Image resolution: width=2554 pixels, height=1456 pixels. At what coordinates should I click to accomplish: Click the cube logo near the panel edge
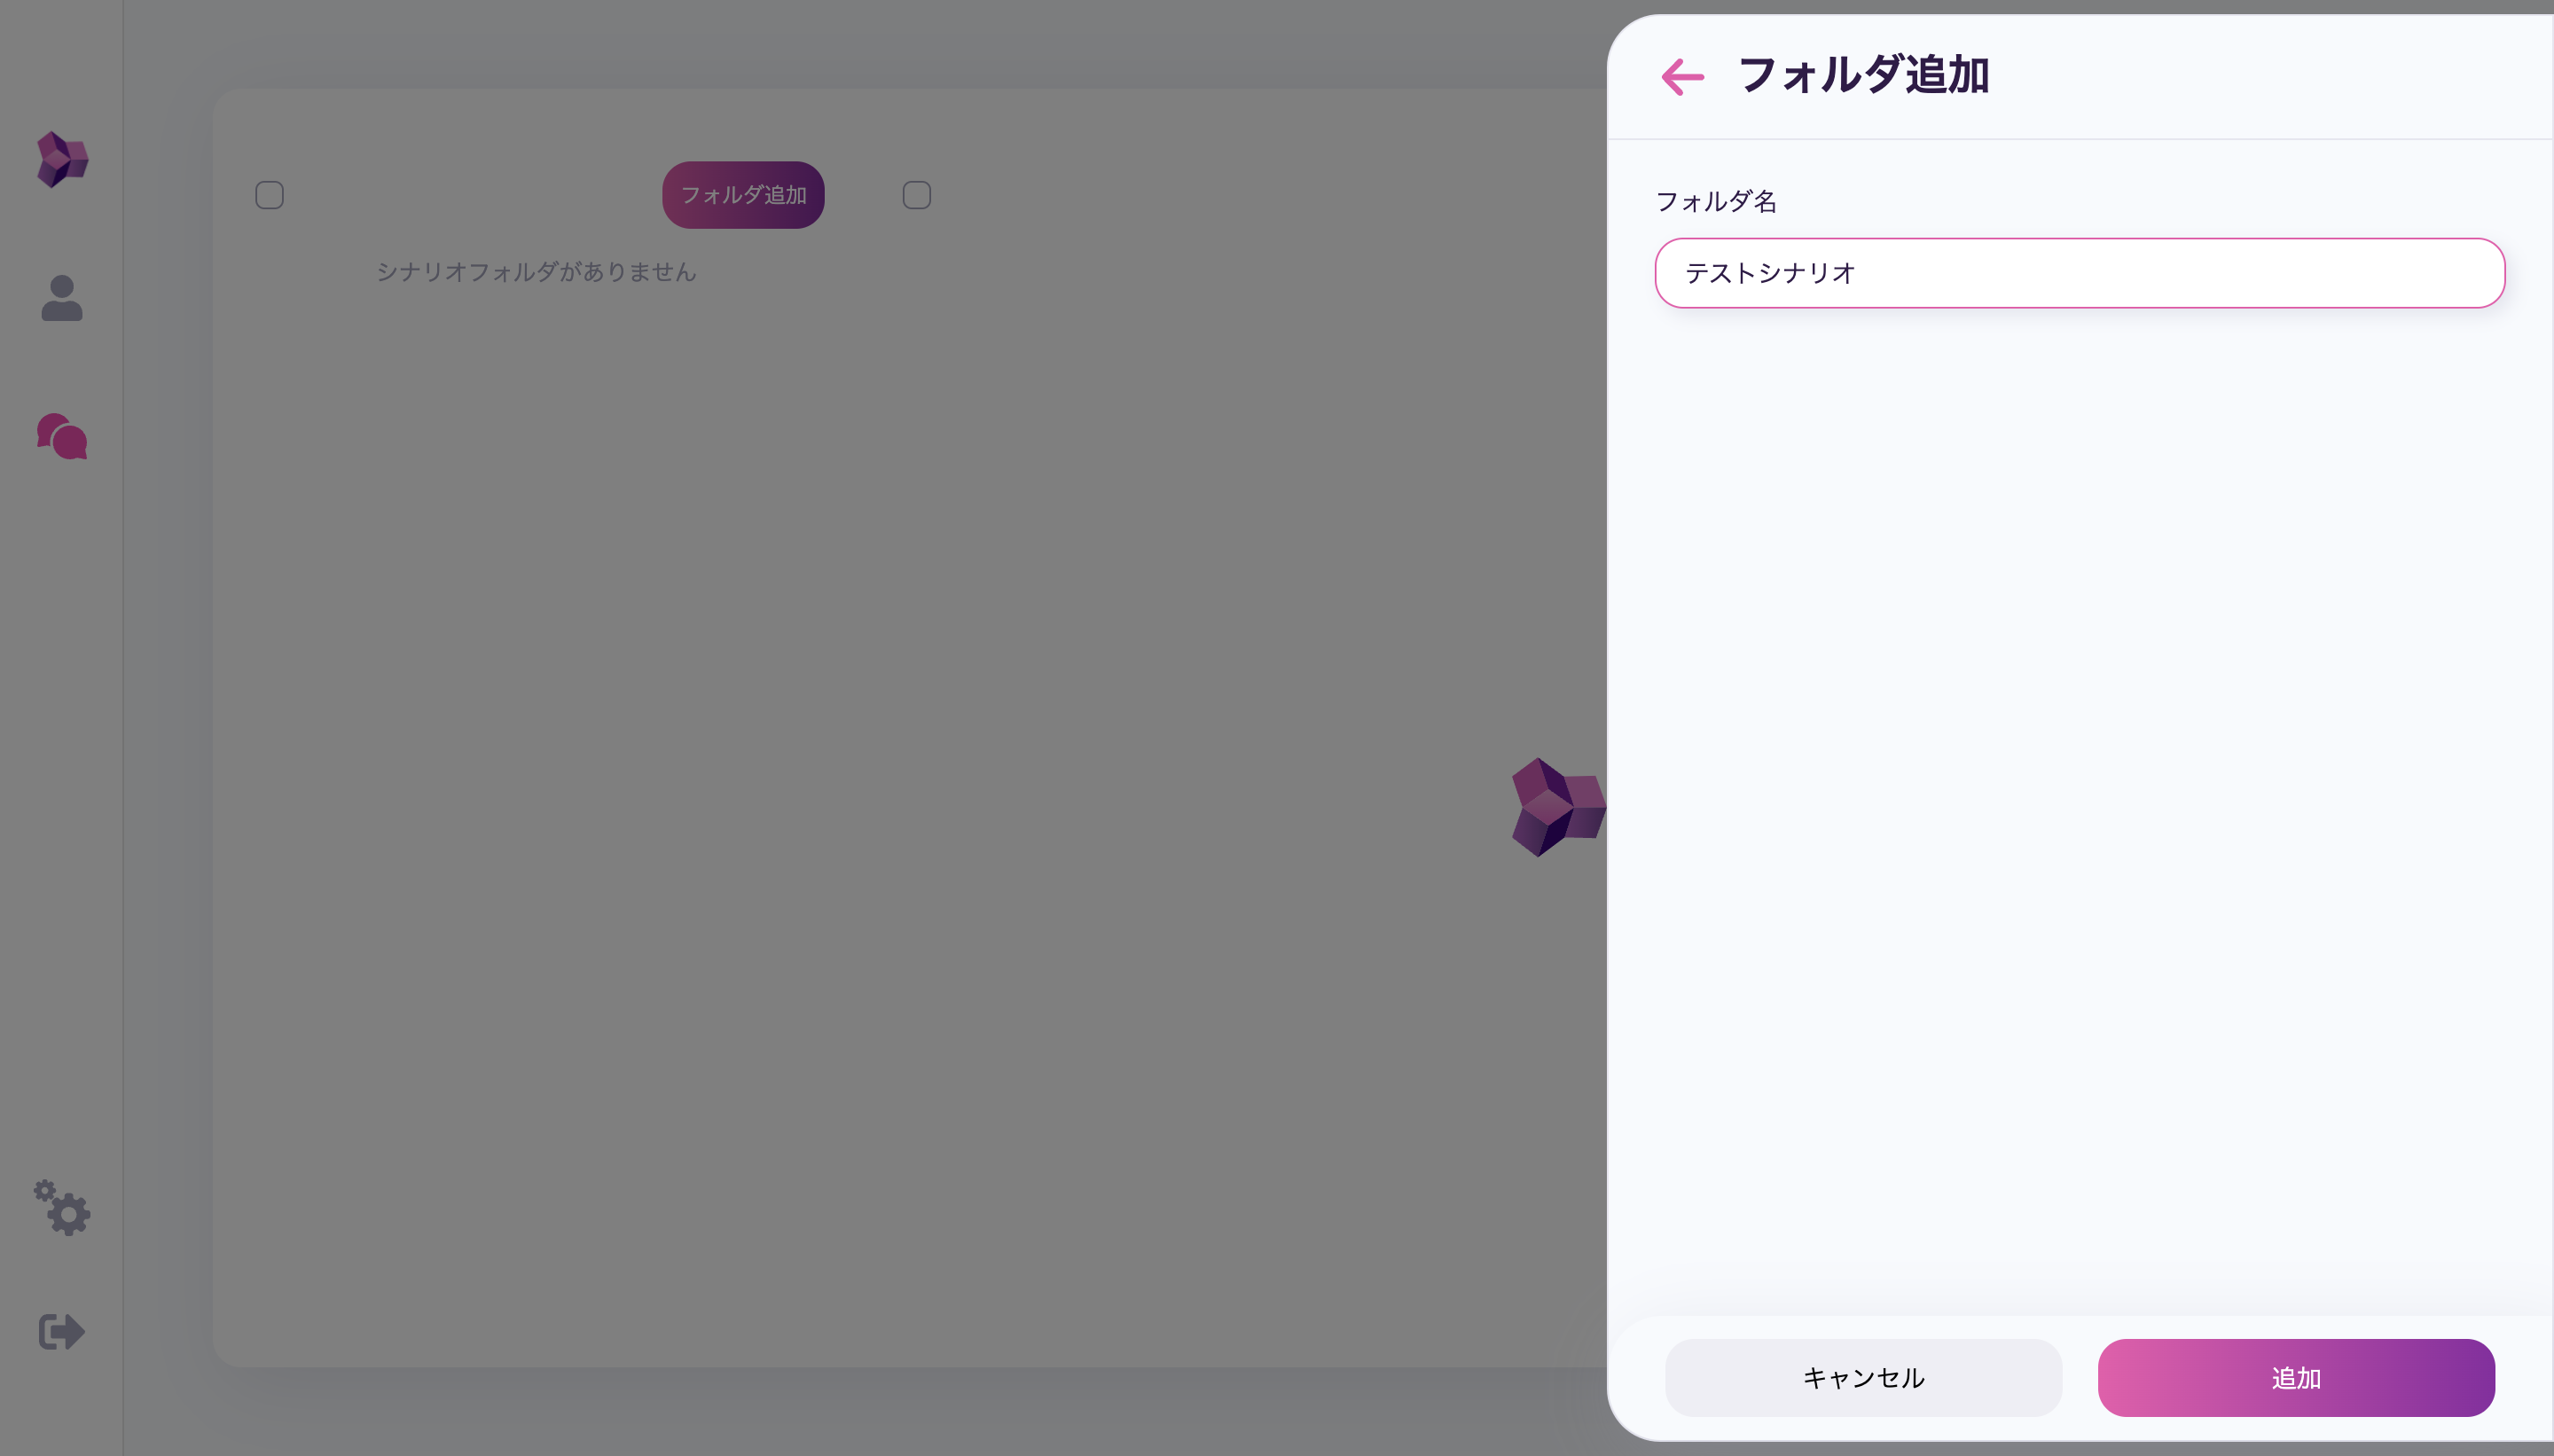click(x=1558, y=807)
